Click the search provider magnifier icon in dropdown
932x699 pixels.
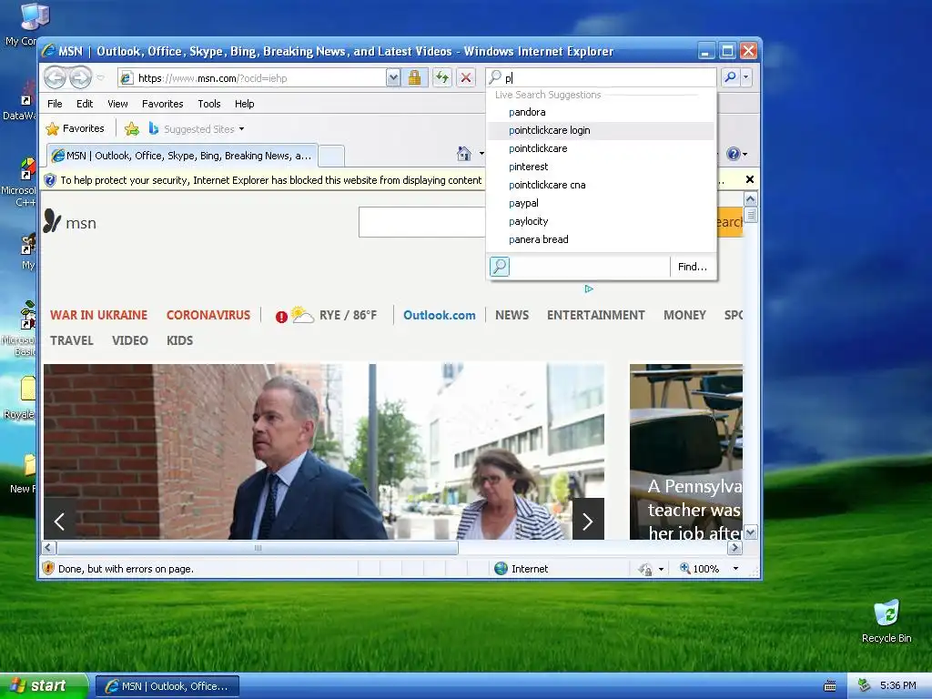click(x=500, y=267)
